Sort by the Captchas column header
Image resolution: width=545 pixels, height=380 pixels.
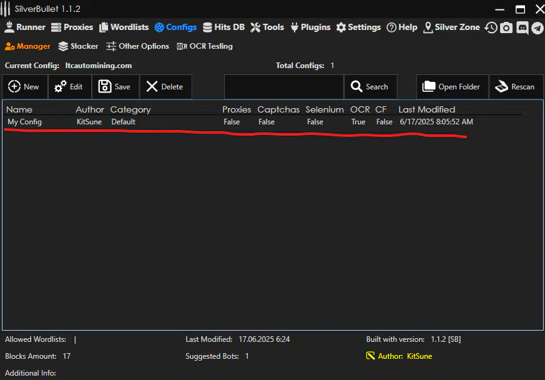[x=278, y=109]
